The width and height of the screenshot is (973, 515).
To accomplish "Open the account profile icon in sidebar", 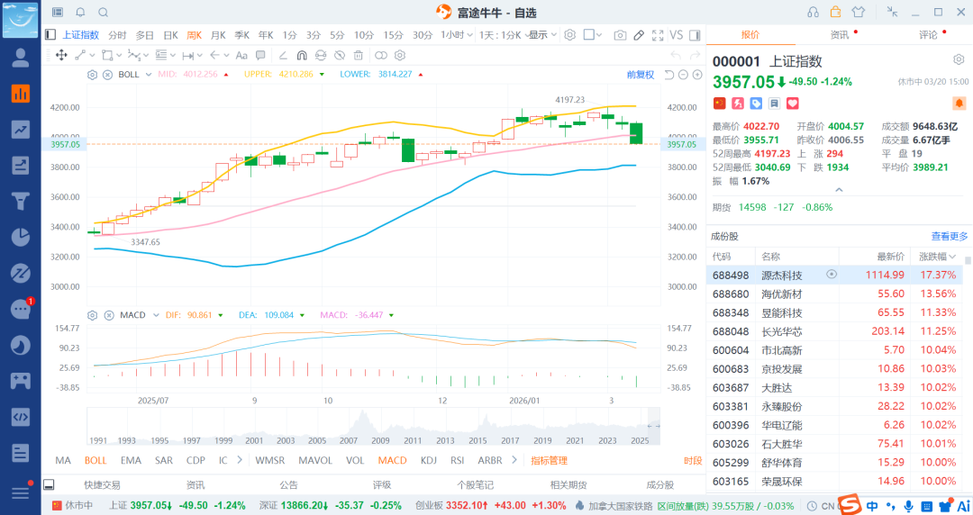I will tap(21, 58).
